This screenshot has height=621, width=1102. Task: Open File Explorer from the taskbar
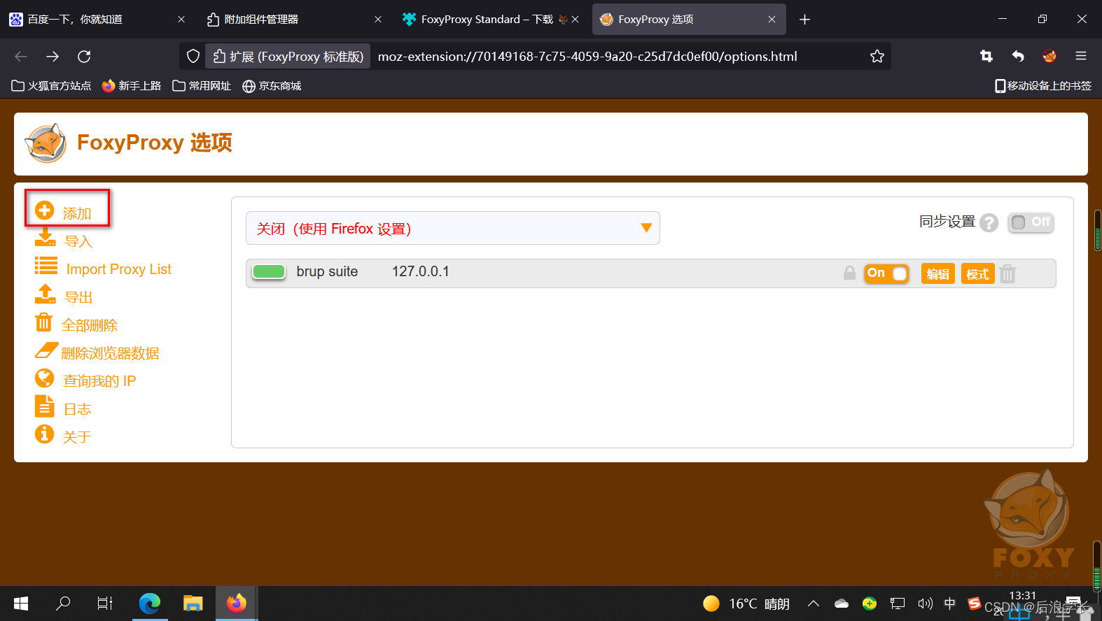[x=193, y=603]
